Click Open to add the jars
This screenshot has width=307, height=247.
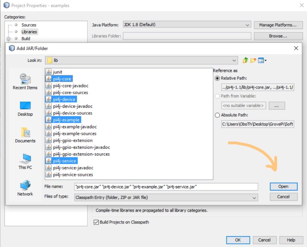283,186
